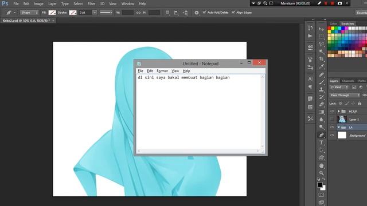Screen dimensions: 367x206
Task: Hide the LA group layer
Action: 332,127
